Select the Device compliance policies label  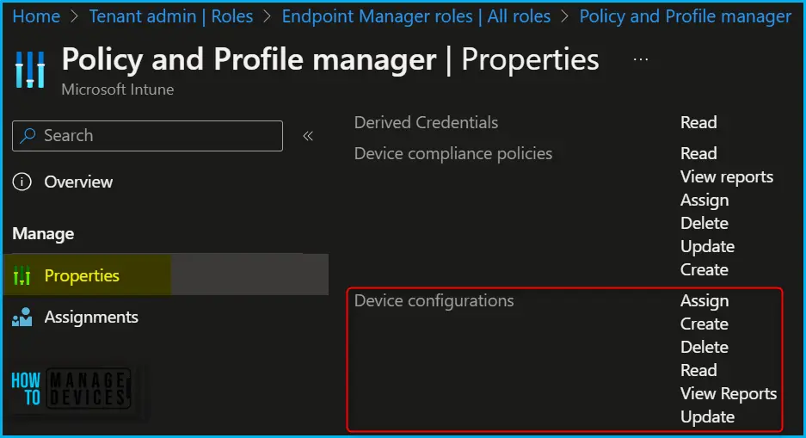click(452, 153)
